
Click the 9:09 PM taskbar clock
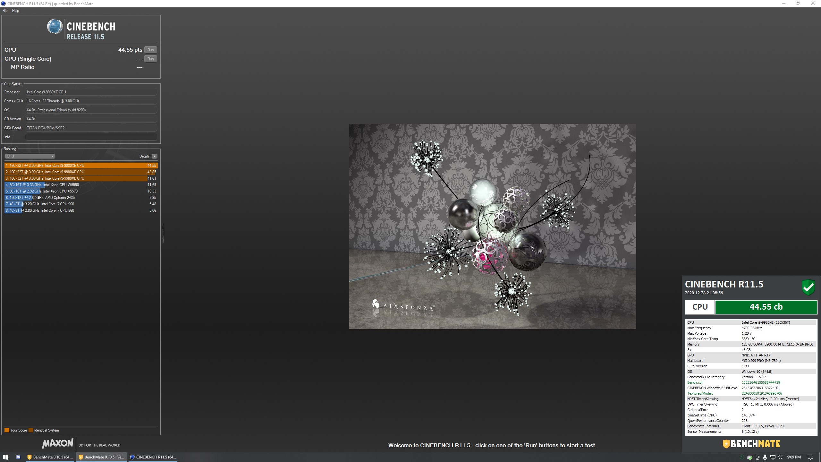pyautogui.click(x=794, y=457)
